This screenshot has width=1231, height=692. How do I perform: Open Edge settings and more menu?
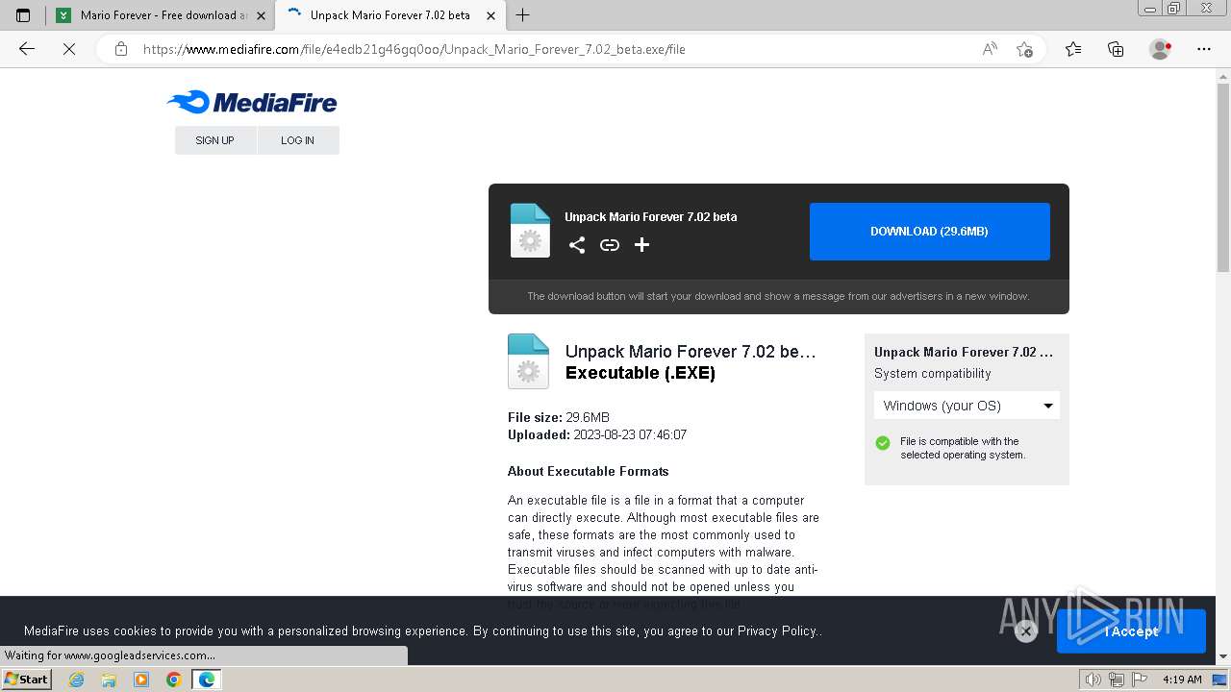click(1204, 49)
